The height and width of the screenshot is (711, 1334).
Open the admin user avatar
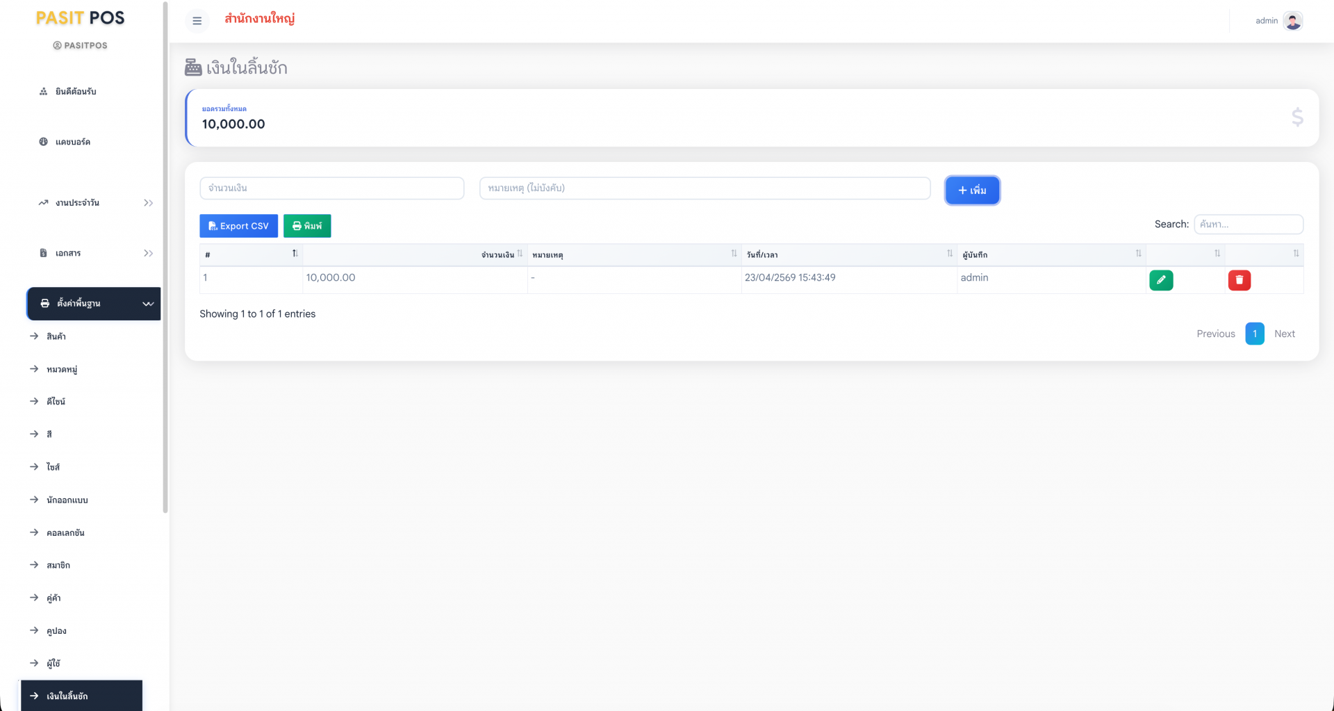[1293, 21]
